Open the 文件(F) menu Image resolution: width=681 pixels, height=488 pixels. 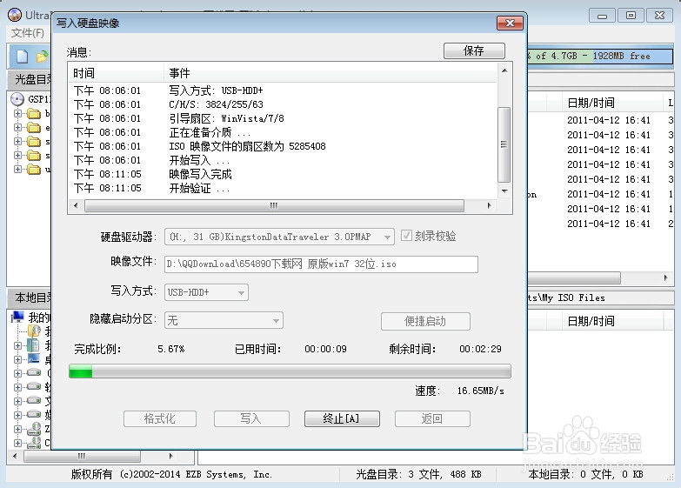tap(27, 33)
